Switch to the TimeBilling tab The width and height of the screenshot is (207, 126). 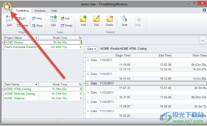[x=22, y=11]
